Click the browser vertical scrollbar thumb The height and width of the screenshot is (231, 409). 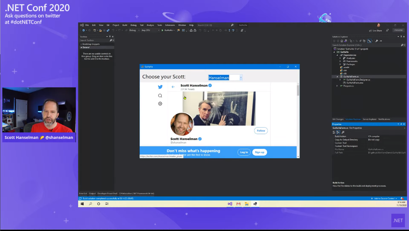tap(298, 90)
